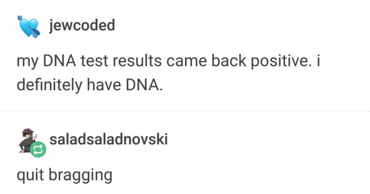Click the word 'back' in the post
This screenshot has height=194, width=370.
click(x=228, y=61)
